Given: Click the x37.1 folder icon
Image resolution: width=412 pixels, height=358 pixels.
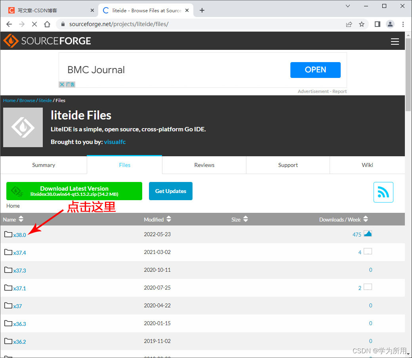Looking at the screenshot, I should coord(8,288).
